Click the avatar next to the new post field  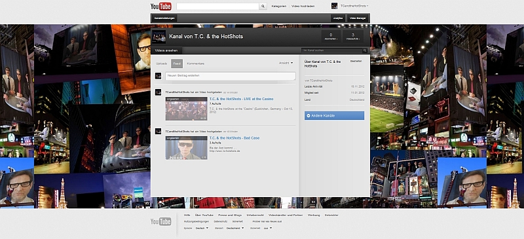pos(159,76)
